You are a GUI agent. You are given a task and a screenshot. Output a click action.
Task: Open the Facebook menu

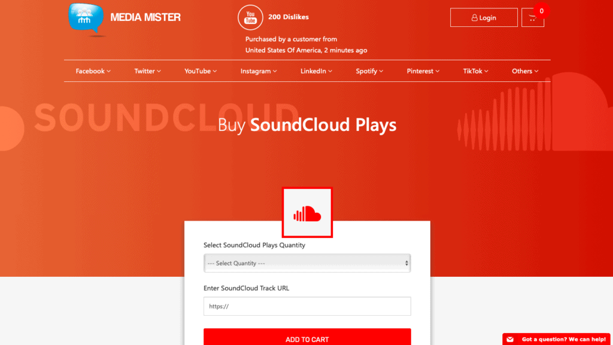pos(93,71)
